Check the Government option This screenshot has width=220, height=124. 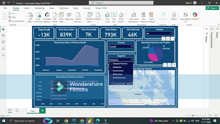pyautogui.click(x=111, y=71)
